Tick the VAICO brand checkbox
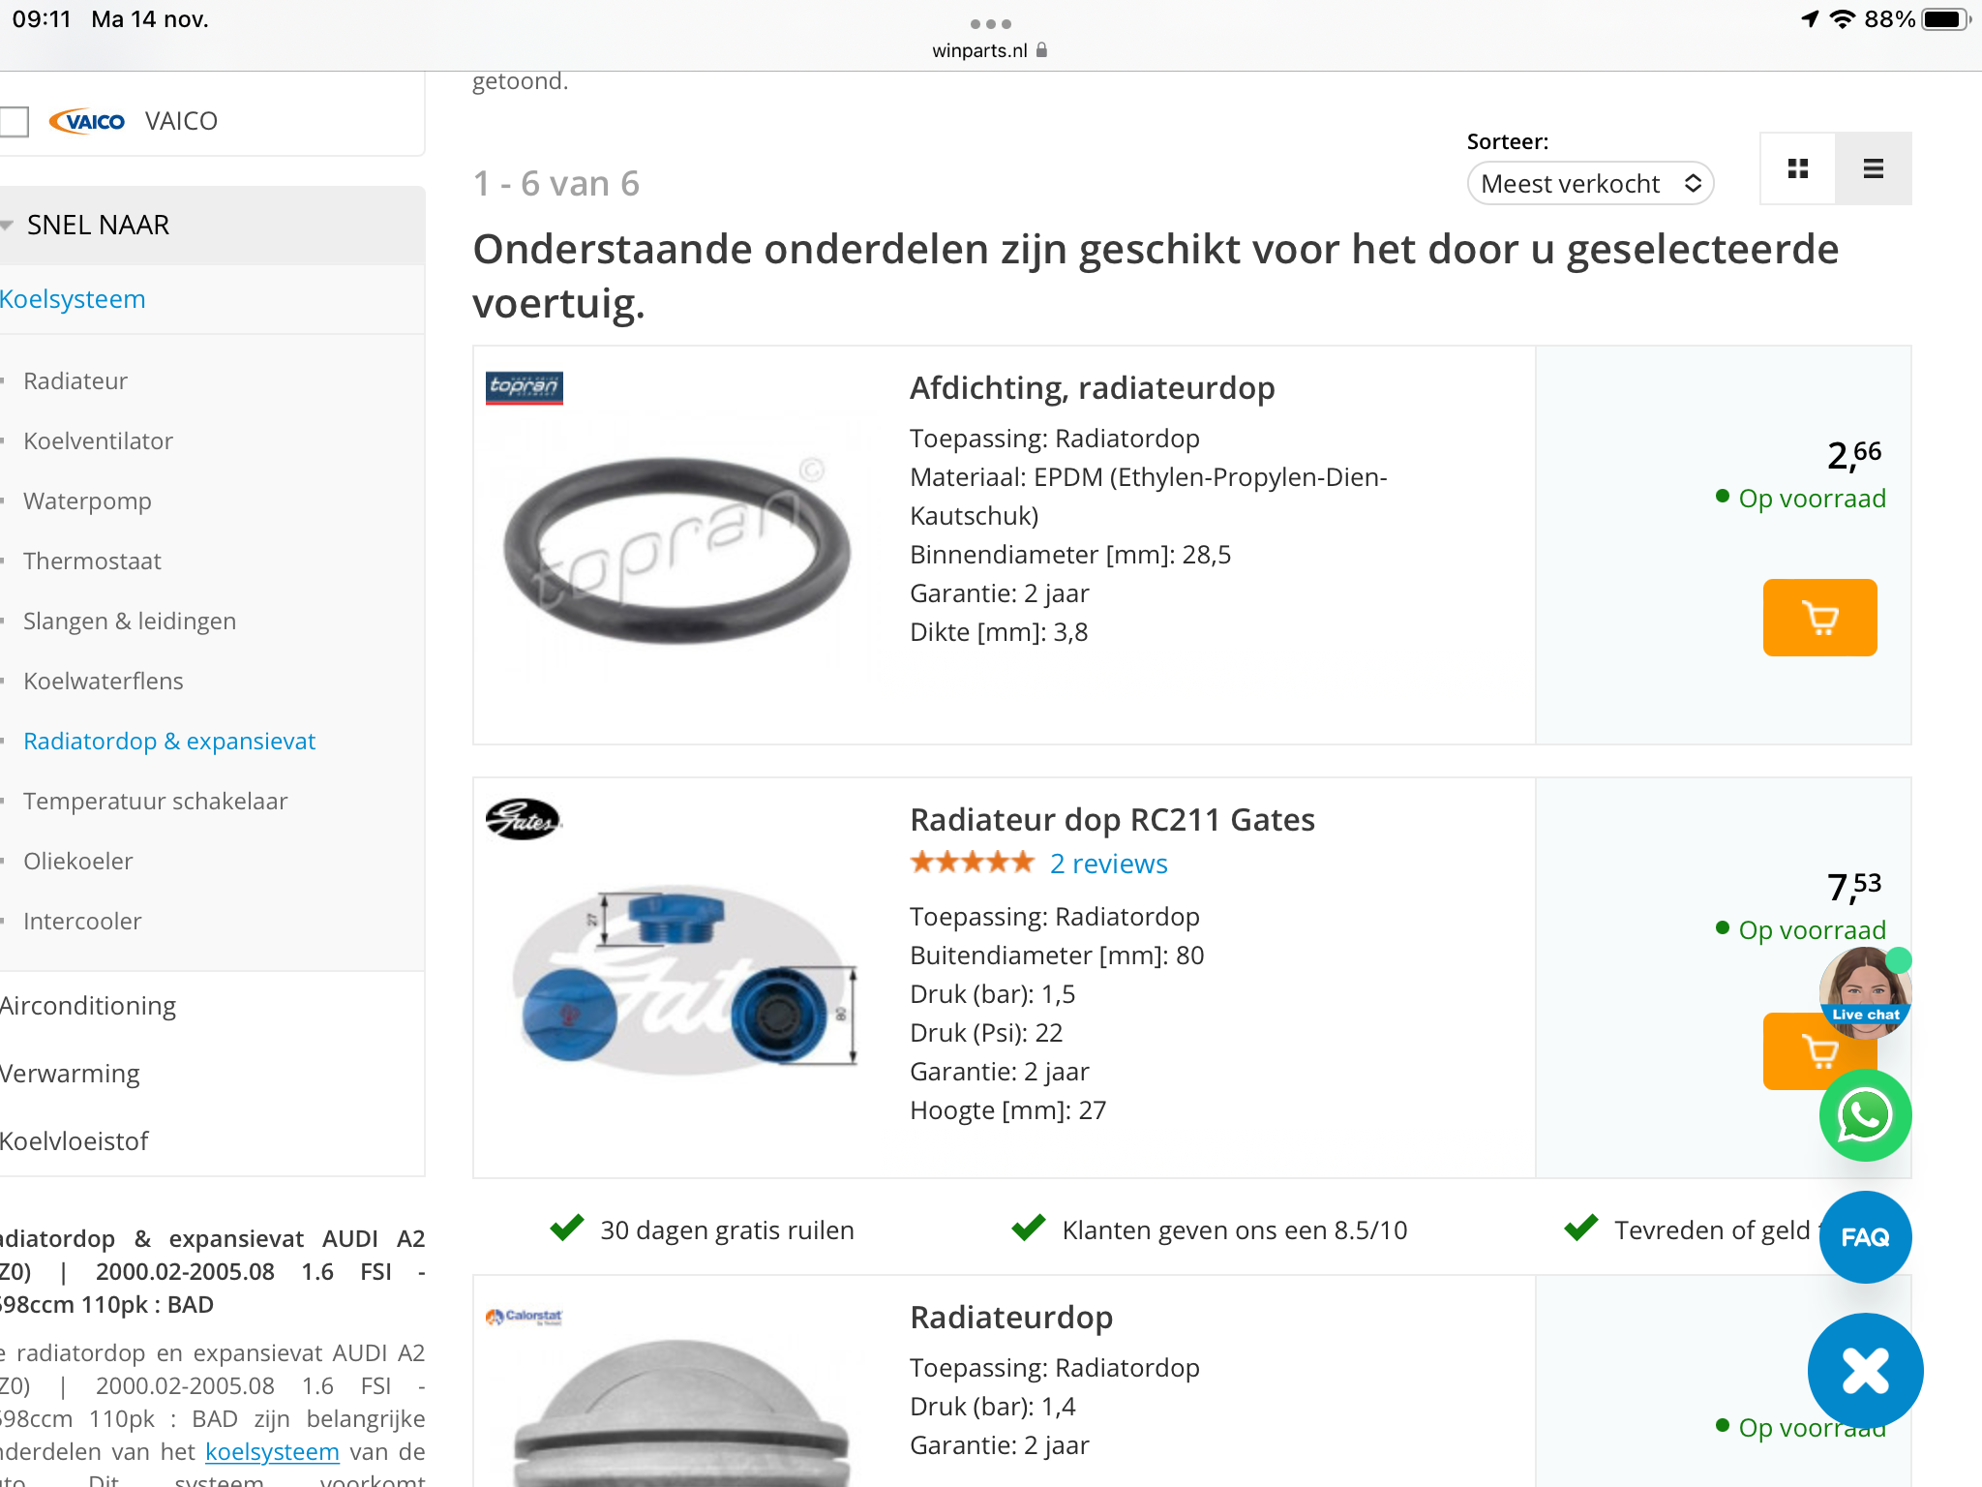 coord(14,122)
